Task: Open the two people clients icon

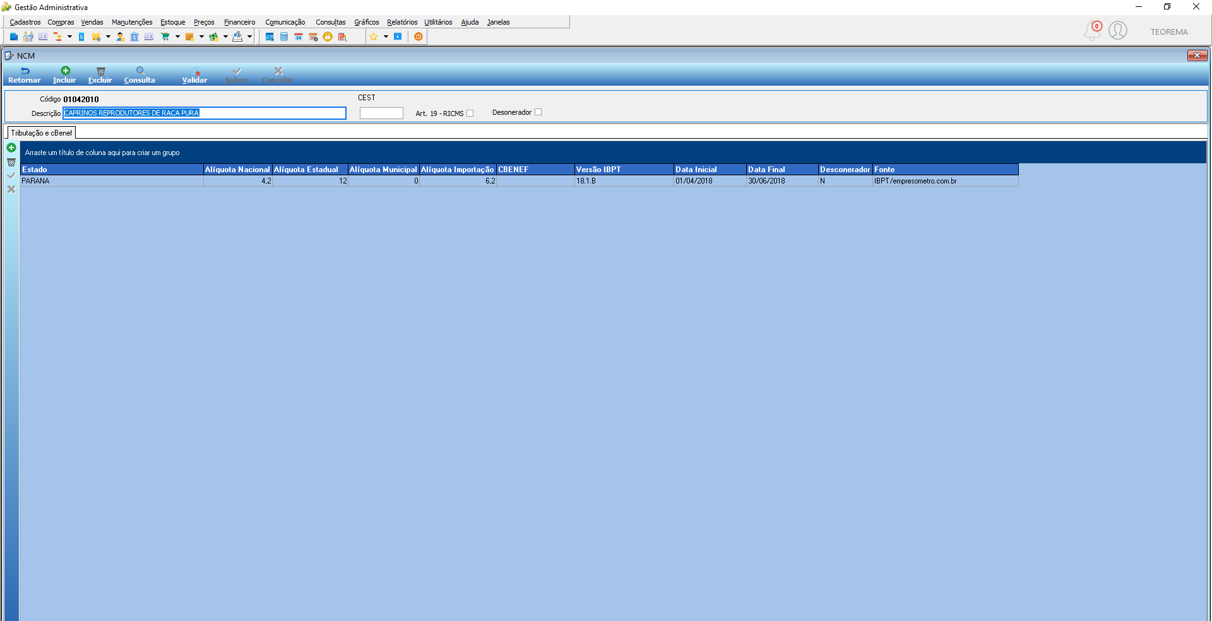Action: (x=28, y=37)
